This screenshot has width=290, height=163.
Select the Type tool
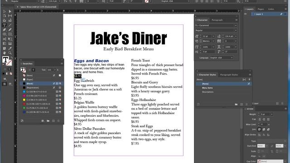[x=5, y=25]
